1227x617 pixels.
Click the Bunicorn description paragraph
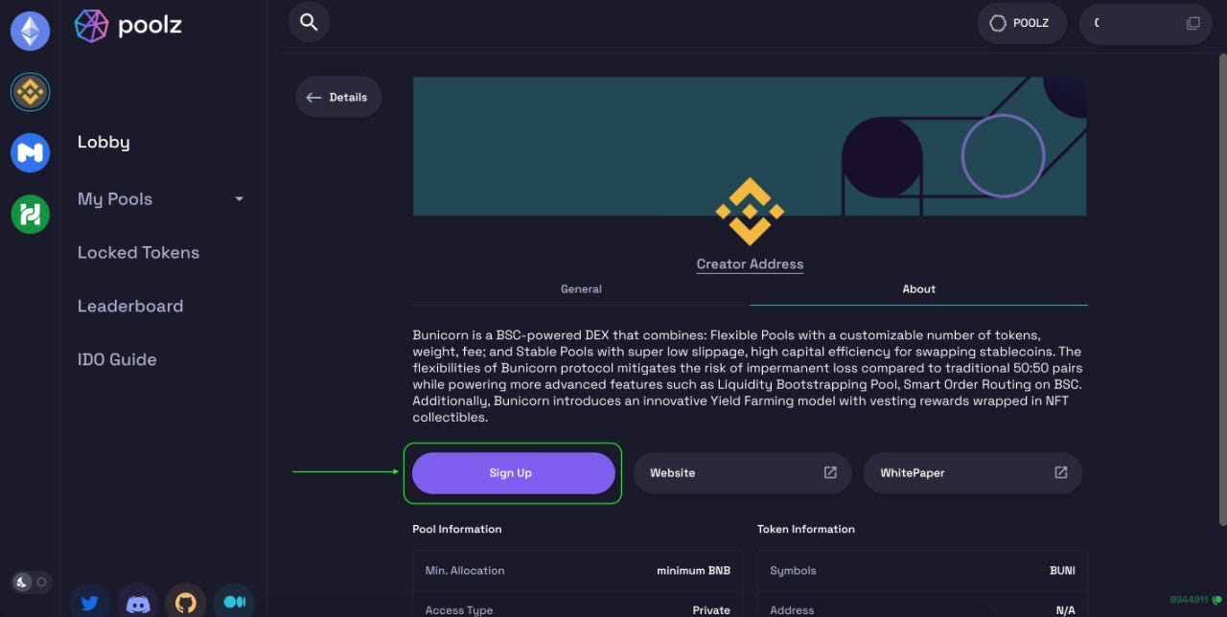click(748, 377)
